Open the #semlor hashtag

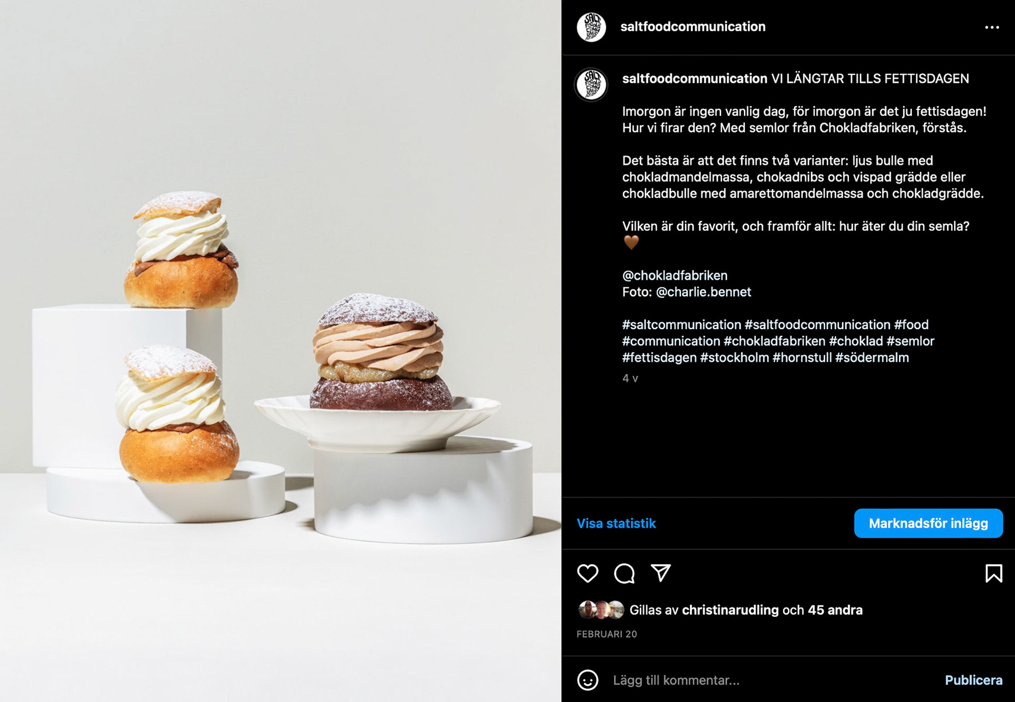[910, 341]
